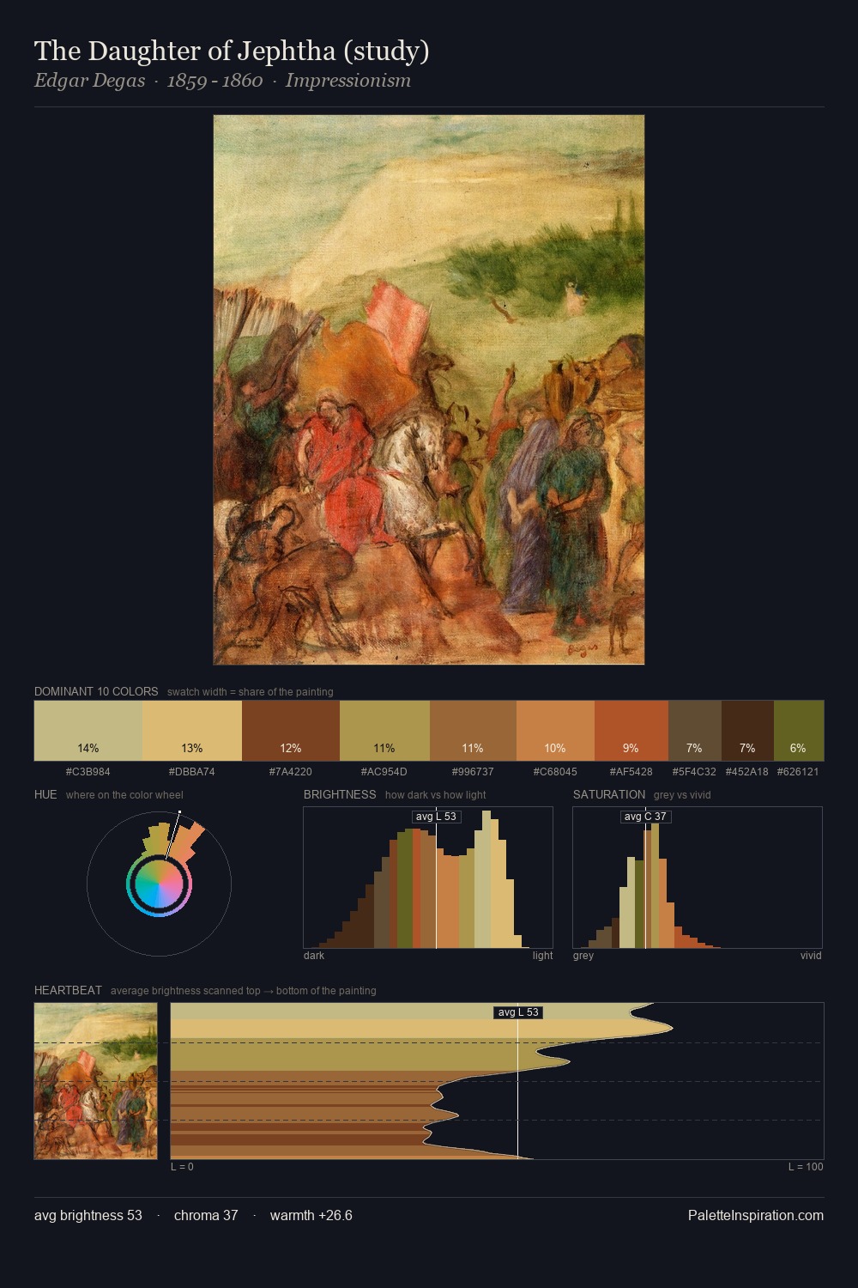Click the hex code '#996737' label

pos(473,772)
